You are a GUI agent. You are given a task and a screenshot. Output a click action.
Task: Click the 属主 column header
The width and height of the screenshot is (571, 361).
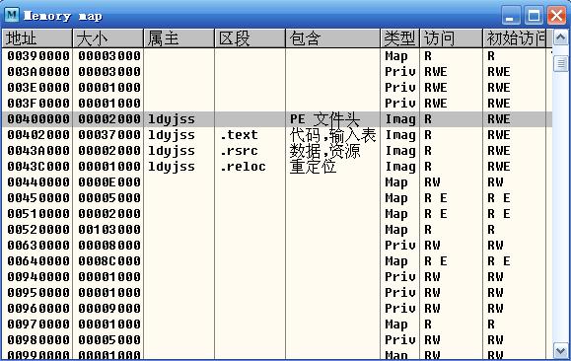click(x=179, y=38)
